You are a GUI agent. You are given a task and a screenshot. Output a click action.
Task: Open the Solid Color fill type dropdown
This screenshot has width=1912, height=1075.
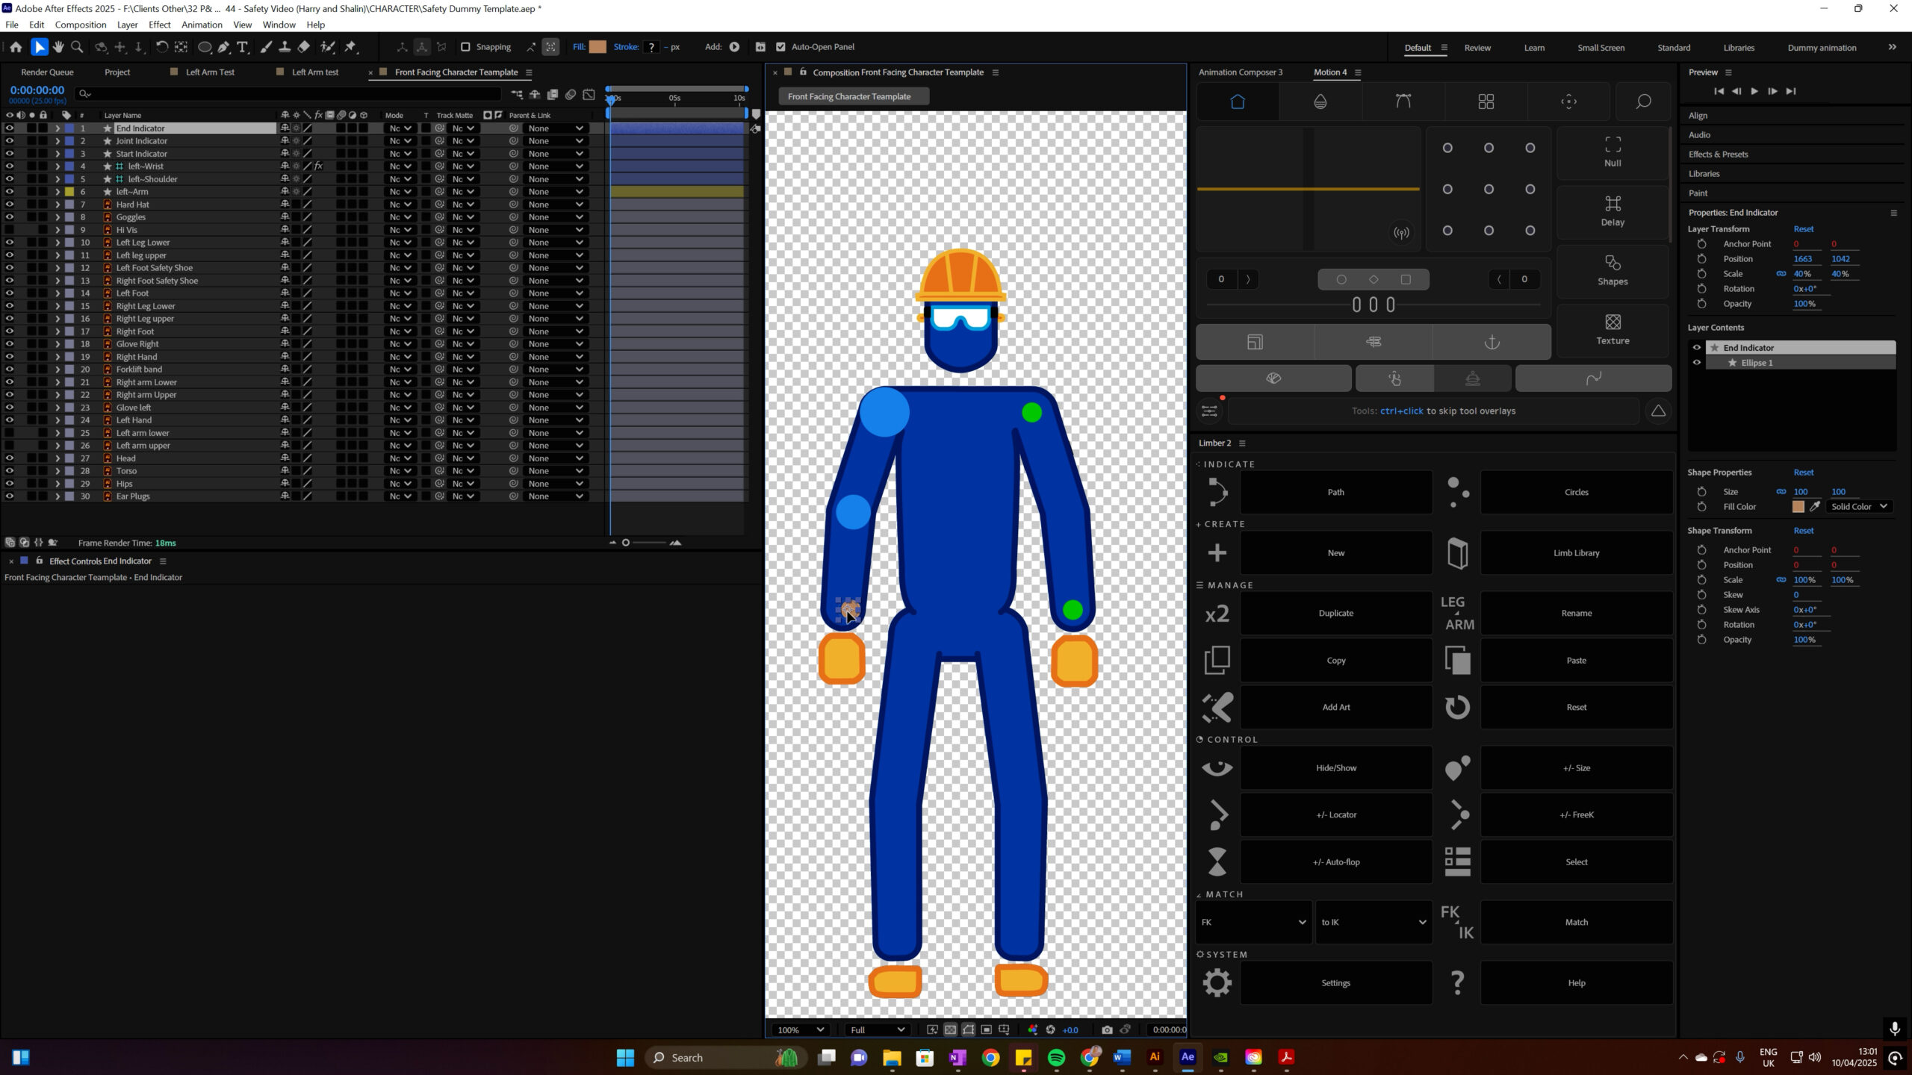click(1858, 506)
